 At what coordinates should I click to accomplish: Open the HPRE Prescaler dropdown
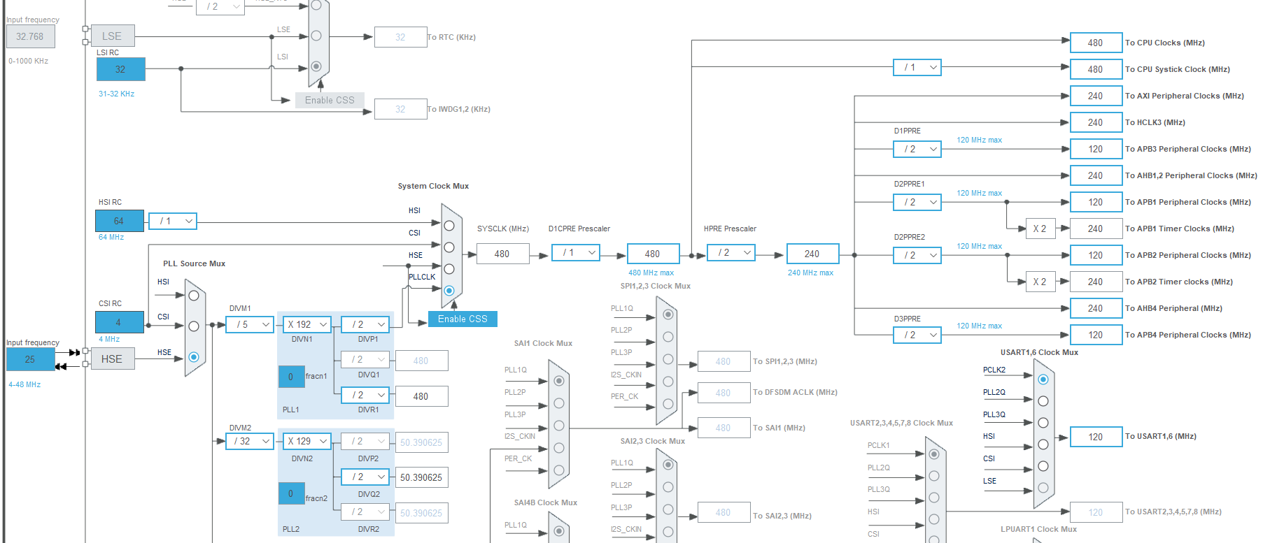731,253
